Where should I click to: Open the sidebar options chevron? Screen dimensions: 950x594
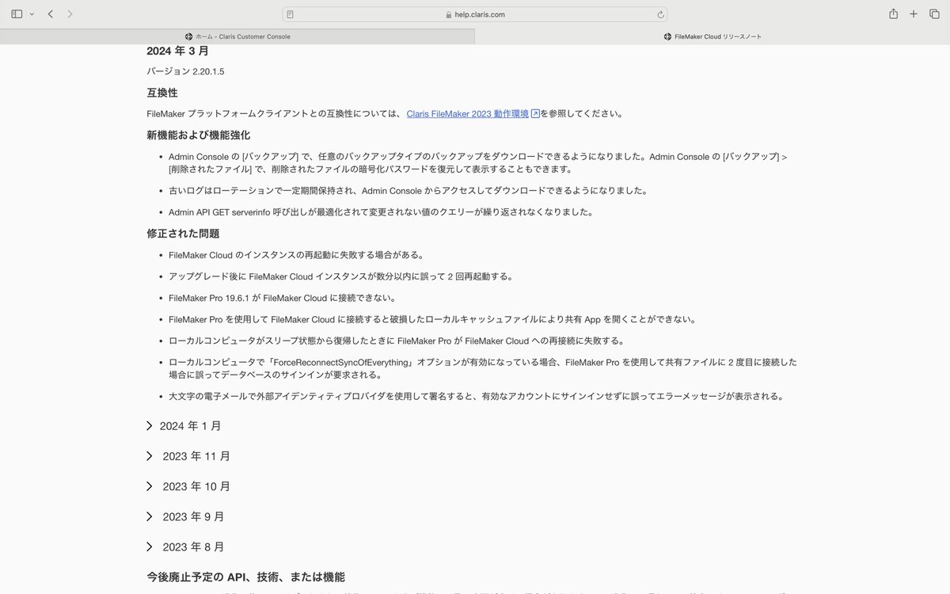tap(32, 13)
